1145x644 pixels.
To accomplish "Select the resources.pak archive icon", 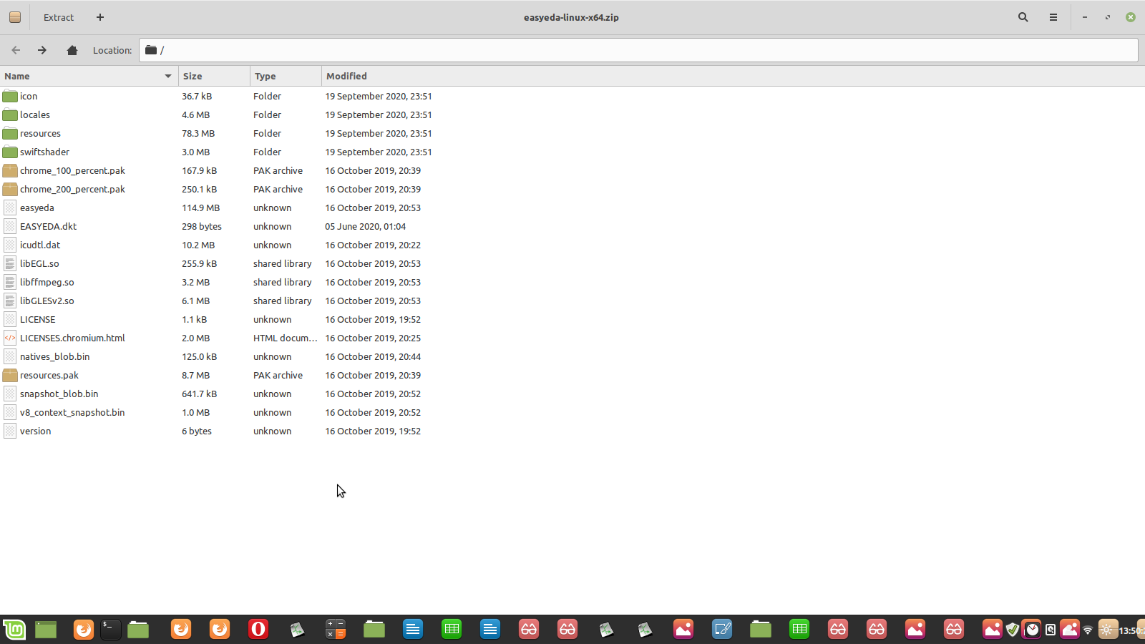I will tap(10, 375).
